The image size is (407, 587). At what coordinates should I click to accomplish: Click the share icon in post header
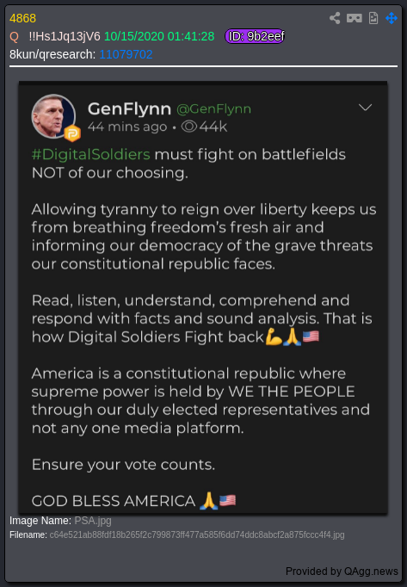click(x=335, y=18)
